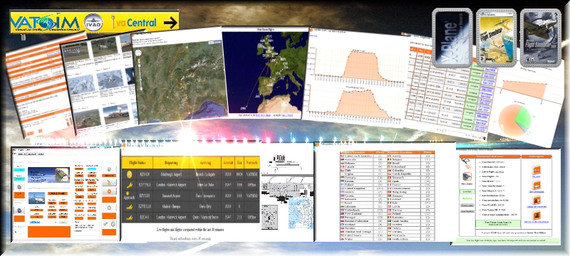The width and height of the screenshot is (570, 256).
Task: Open the first screenshot gallery thumbnail
Action: 76,52
